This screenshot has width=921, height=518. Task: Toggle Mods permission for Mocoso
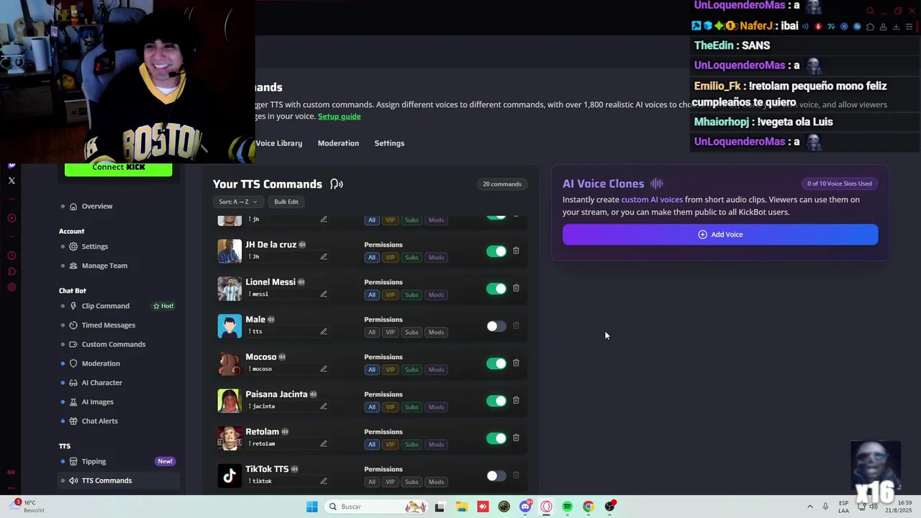[x=436, y=370]
